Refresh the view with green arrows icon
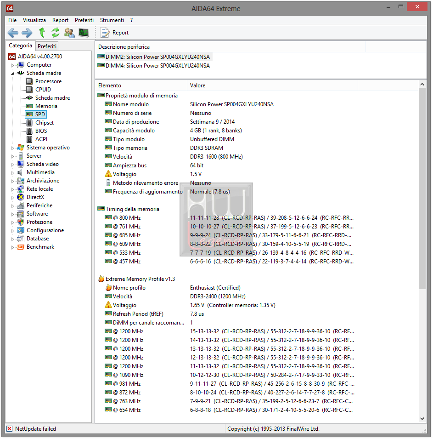The height and width of the screenshot is (439, 433). click(56, 33)
